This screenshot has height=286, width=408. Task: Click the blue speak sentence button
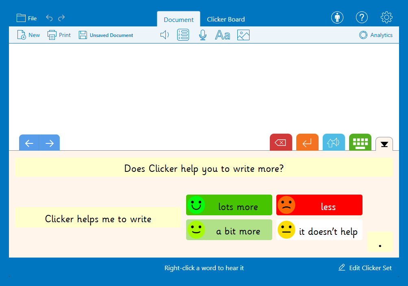pyautogui.click(x=334, y=142)
